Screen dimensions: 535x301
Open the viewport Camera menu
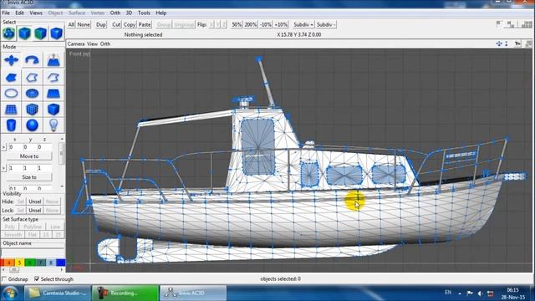[x=76, y=43]
